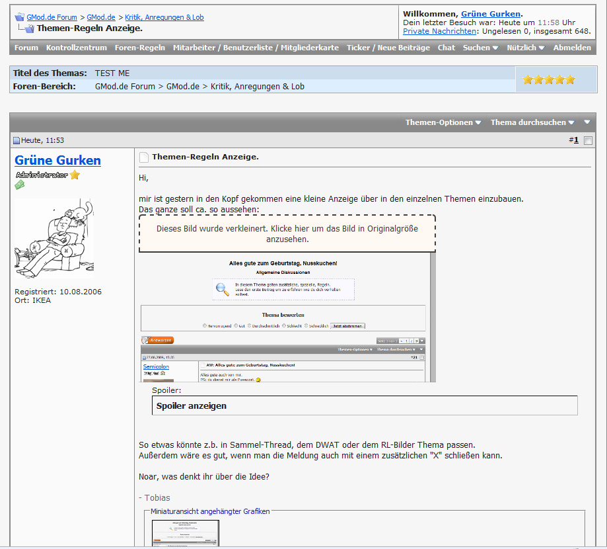This screenshot has height=549, width=607.
Task: Click the green reputation icon under Administrator
Action: point(20,185)
